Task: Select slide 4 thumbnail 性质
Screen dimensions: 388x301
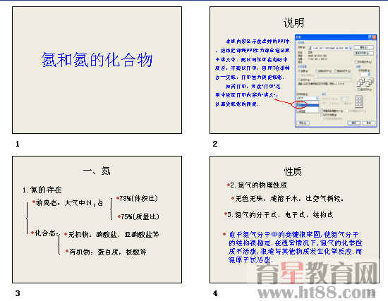Action: click(x=294, y=219)
